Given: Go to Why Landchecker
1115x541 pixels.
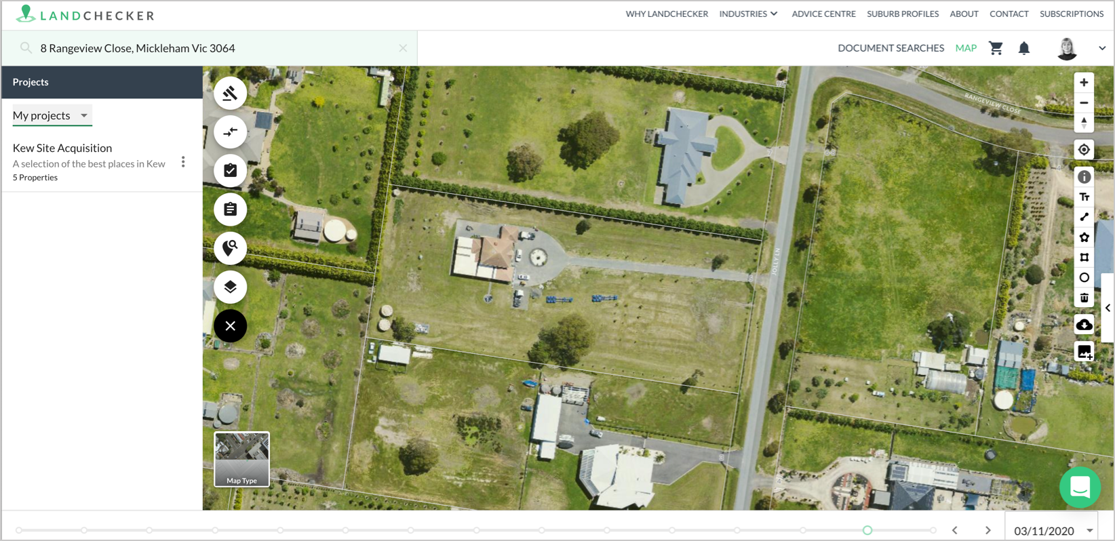Looking at the screenshot, I should click(x=667, y=14).
